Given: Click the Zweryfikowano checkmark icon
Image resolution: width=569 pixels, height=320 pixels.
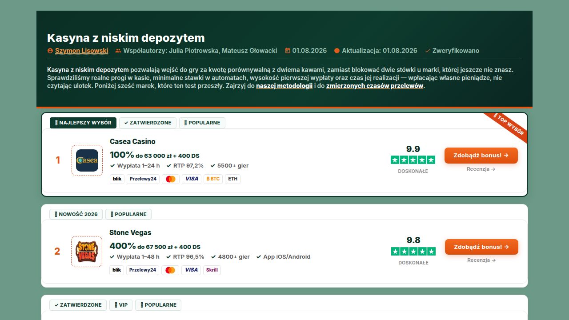Looking at the screenshot, I should click(428, 51).
